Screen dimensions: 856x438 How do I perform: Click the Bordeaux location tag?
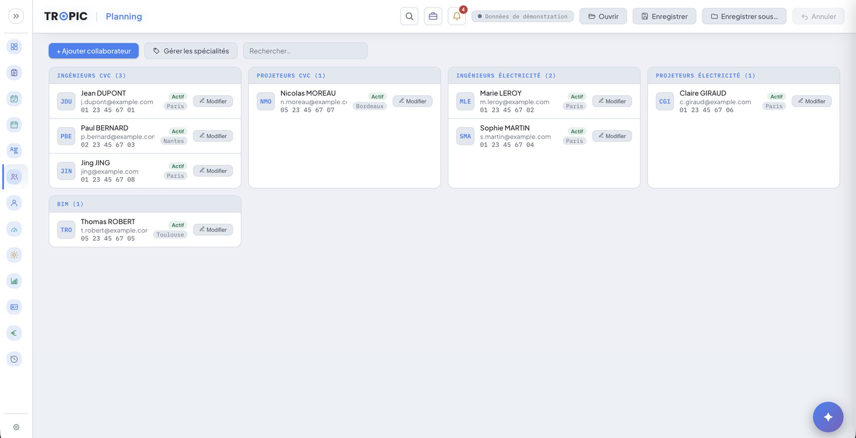click(370, 106)
